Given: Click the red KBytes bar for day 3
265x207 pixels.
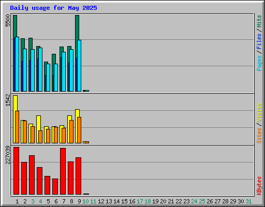Looking at the screenshot, I should click(x=32, y=175).
